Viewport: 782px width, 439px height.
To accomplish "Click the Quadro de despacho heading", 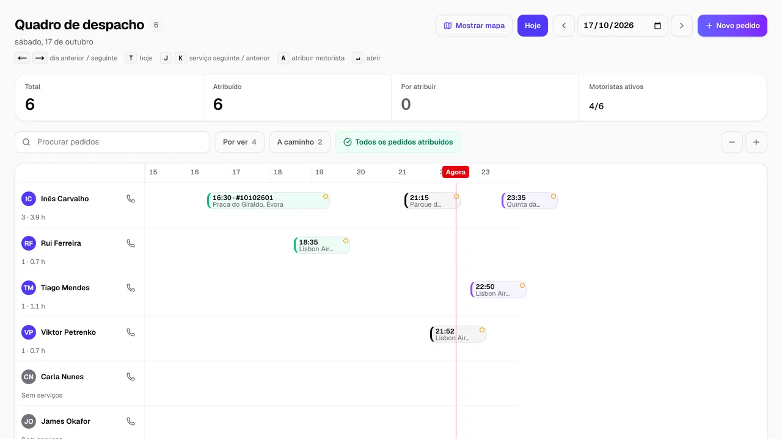I will [79, 25].
